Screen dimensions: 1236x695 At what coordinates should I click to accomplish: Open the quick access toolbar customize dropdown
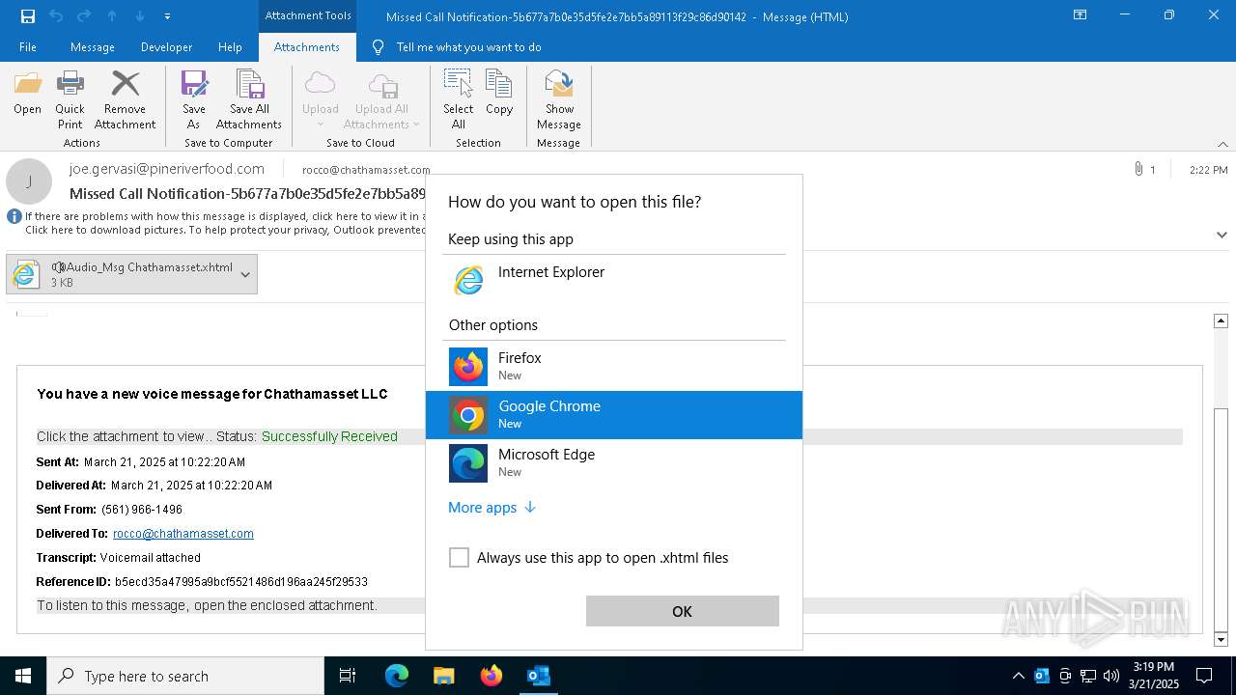[167, 16]
